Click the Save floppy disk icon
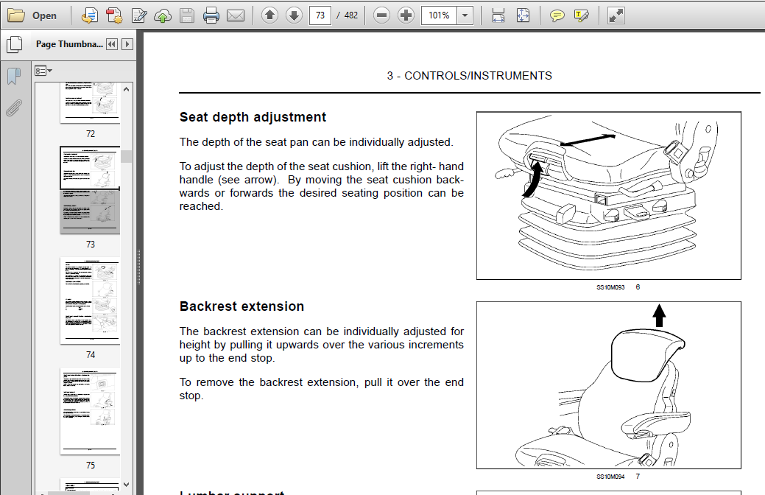The height and width of the screenshot is (495, 765). pyautogui.click(x=187, y=15)
